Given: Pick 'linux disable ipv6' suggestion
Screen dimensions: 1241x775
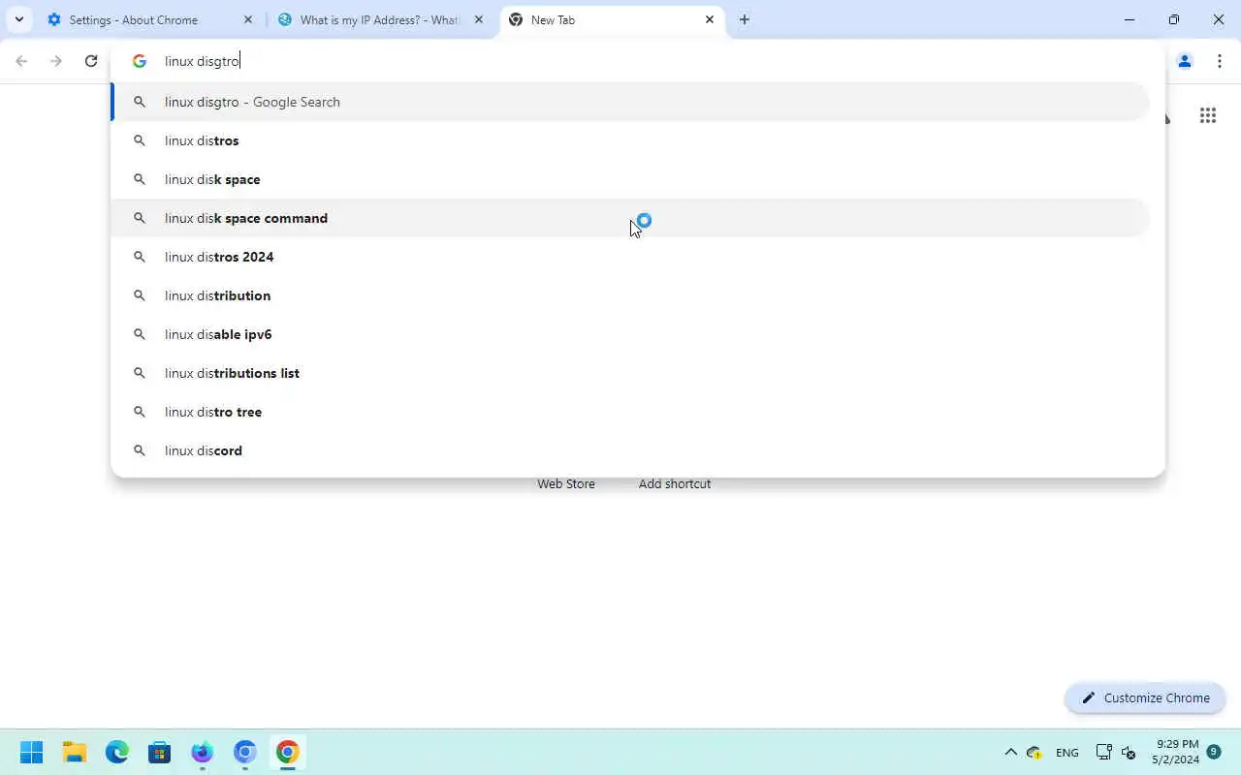Looking at the screenshot, I should [x=631, y=334].
